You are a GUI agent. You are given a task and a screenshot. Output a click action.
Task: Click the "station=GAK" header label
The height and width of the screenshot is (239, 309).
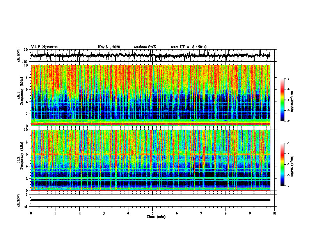[145, 47]
